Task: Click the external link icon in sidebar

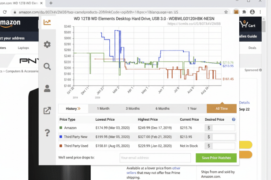Action: click(47, 111)
